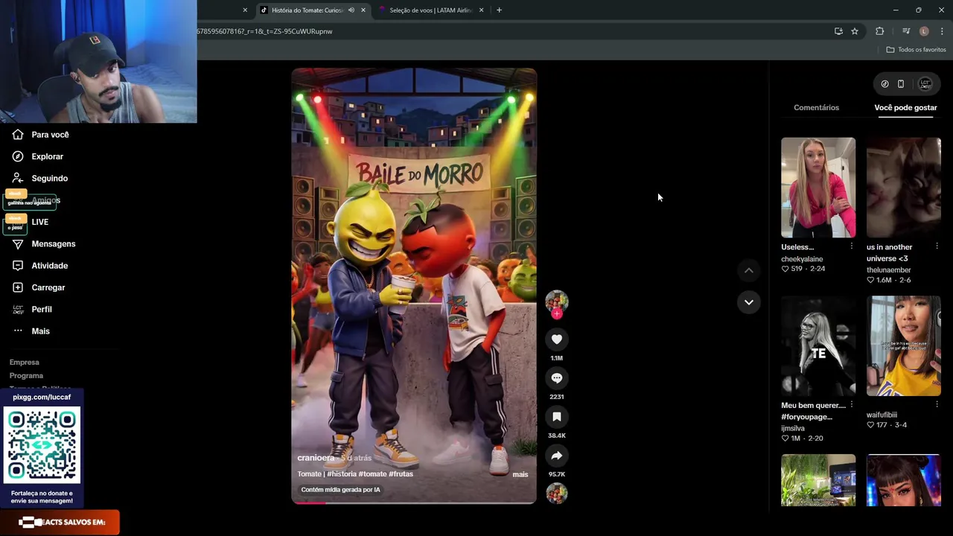Close the LATAM Airlines tab
This screenshot has width=953, height=536.
pos(481,10)
